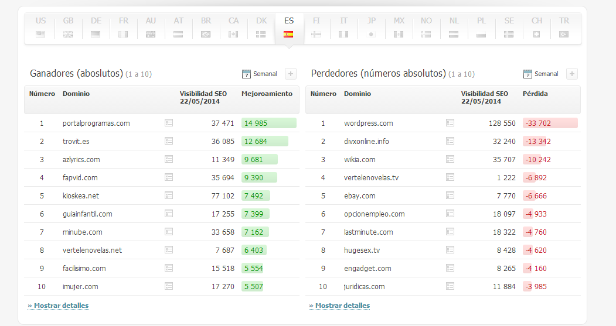Click Mostrar detalles under Perdedores table
The width and height of the screenshot is (616, 326).
pyautogui.click(x=339, y=306)
